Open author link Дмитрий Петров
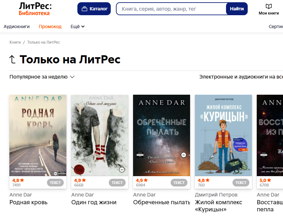This screenshot has width=283, height=223. tap(216, 195)
